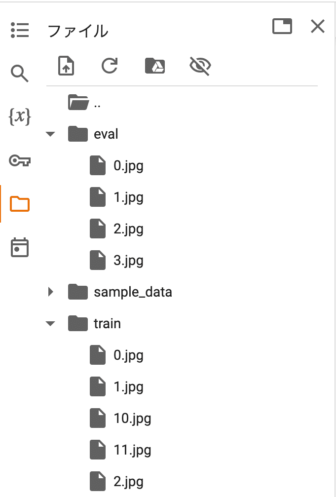
Task: Open the variables {x} panel
Action: [20, 117]
